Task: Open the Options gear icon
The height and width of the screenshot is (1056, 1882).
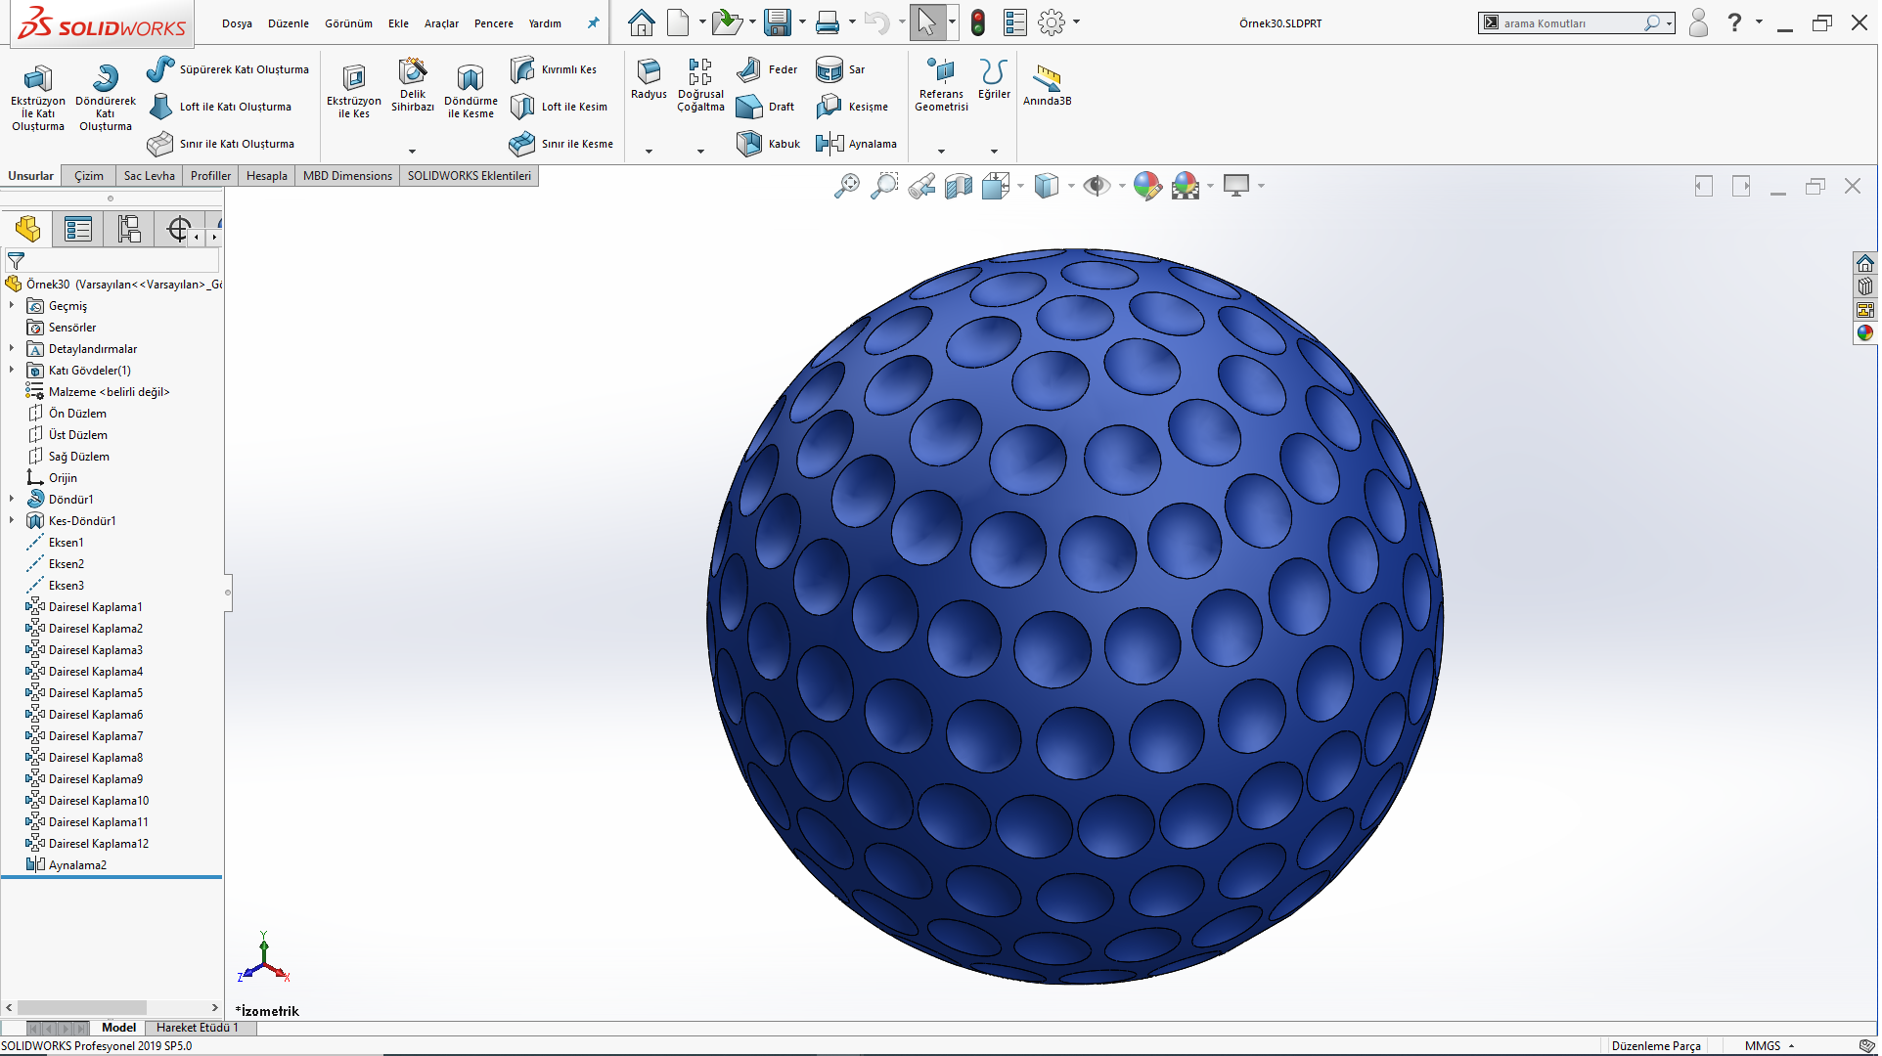Action: point(1051,22)
